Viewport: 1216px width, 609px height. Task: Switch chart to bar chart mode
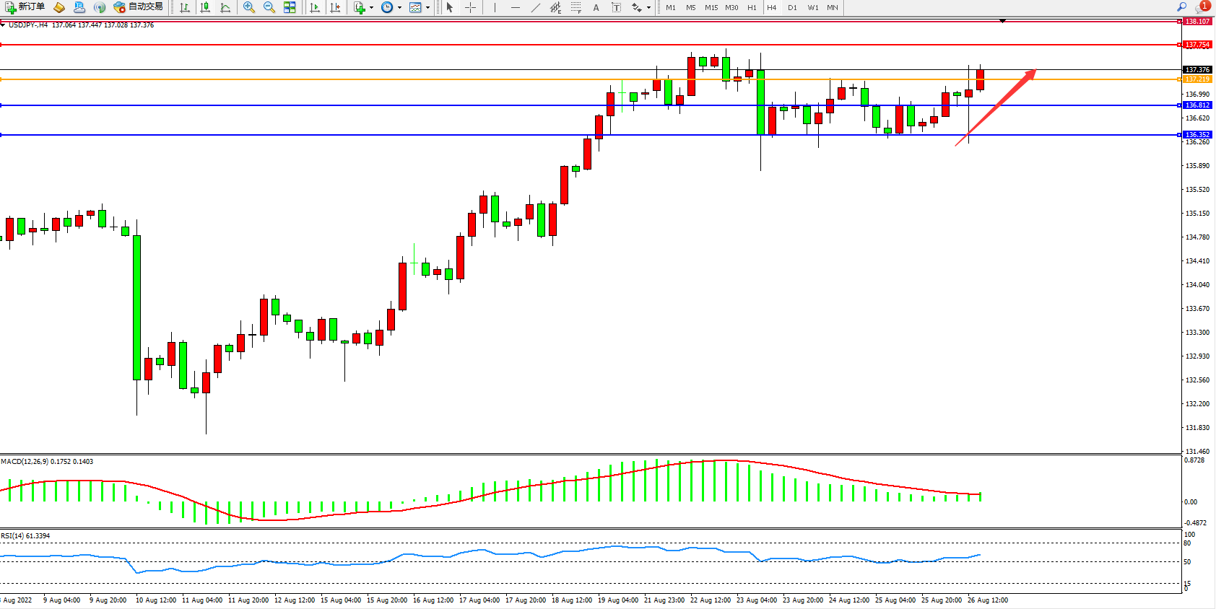[x=185, y=7]
